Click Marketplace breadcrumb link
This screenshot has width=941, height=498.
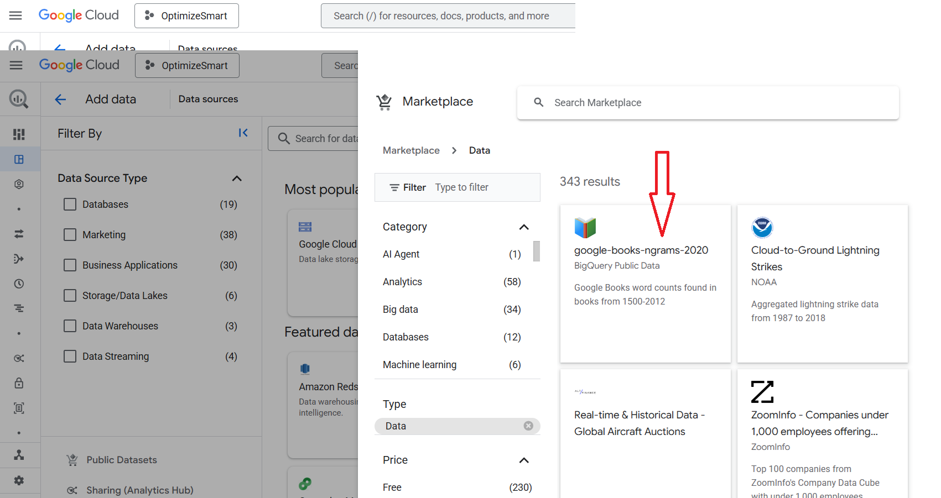point(411,150)
